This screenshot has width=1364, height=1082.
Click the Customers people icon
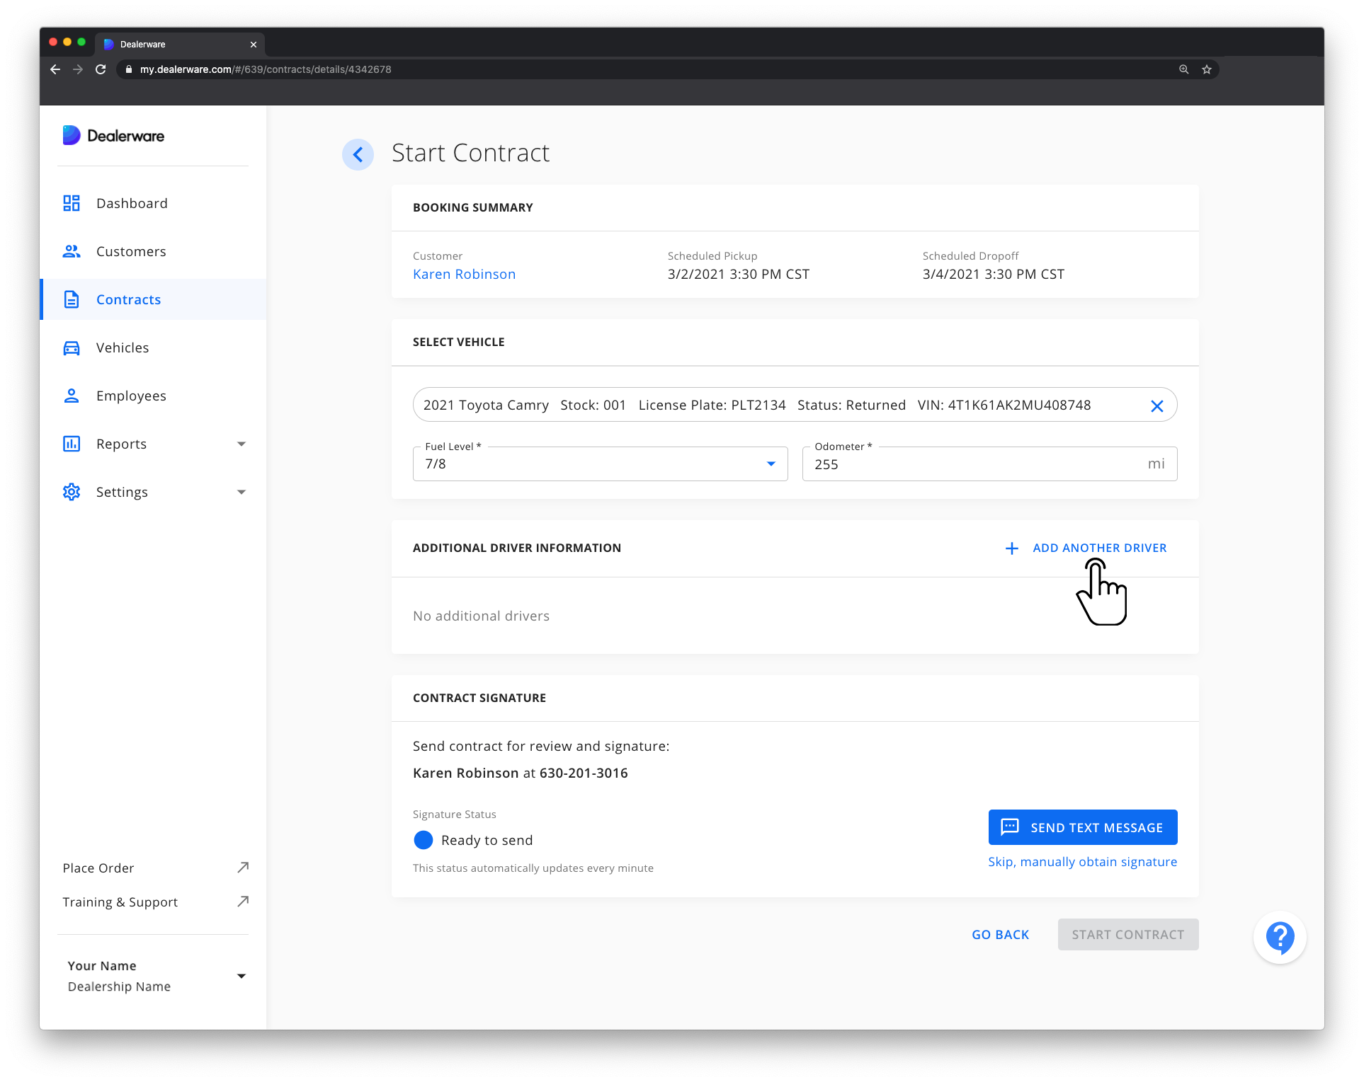(72, 251)
